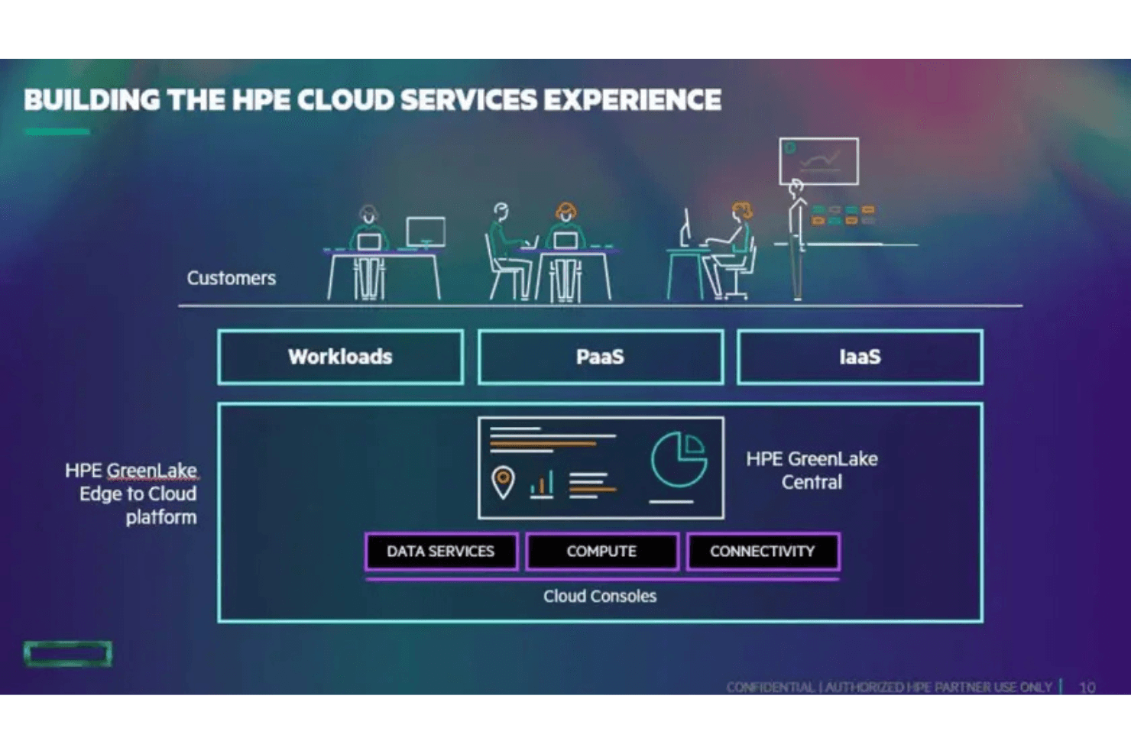Click the colored sticky notes illustration
The image size is (1131, 754).
(x=843, y=215)
